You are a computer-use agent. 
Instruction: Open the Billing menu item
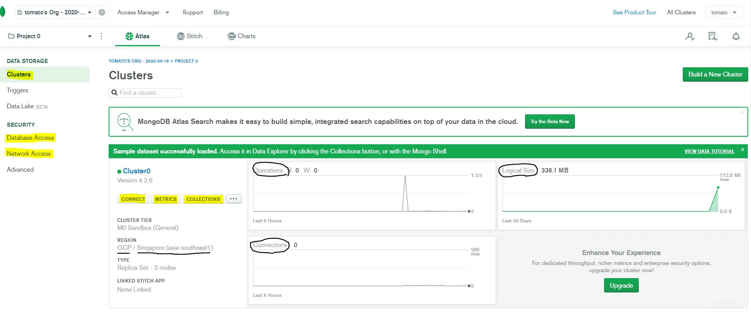click(221, 12)
